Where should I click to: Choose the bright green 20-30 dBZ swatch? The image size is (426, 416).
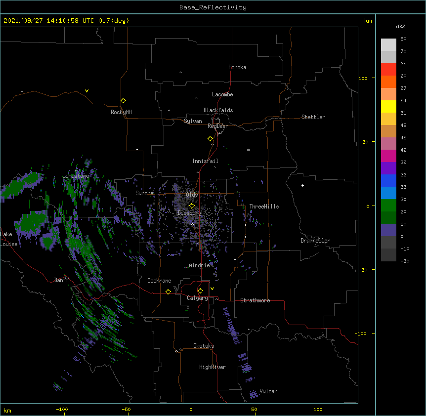click(x=388, y=206)
